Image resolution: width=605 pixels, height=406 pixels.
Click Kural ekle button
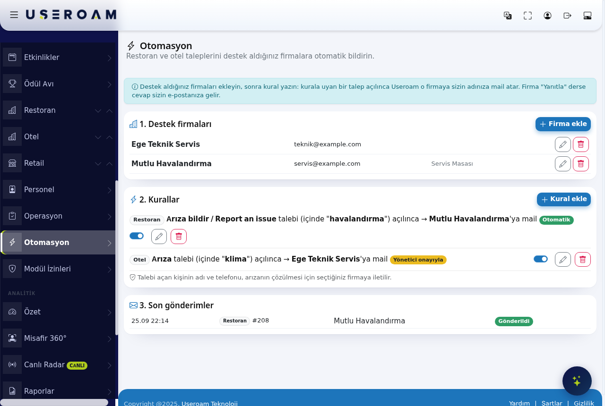click(564, 199)
